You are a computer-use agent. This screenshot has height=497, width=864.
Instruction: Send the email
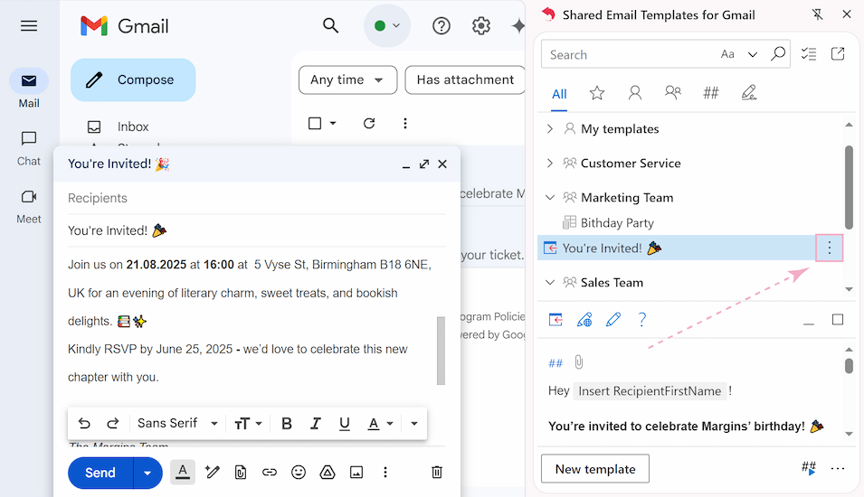(x=100, y=473)
